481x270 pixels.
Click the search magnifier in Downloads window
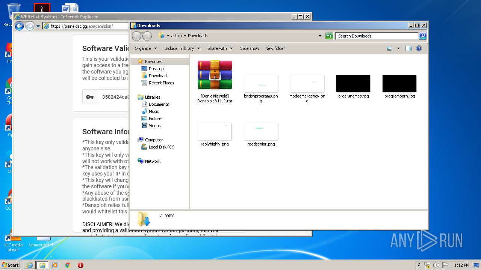tap(423, 36)
